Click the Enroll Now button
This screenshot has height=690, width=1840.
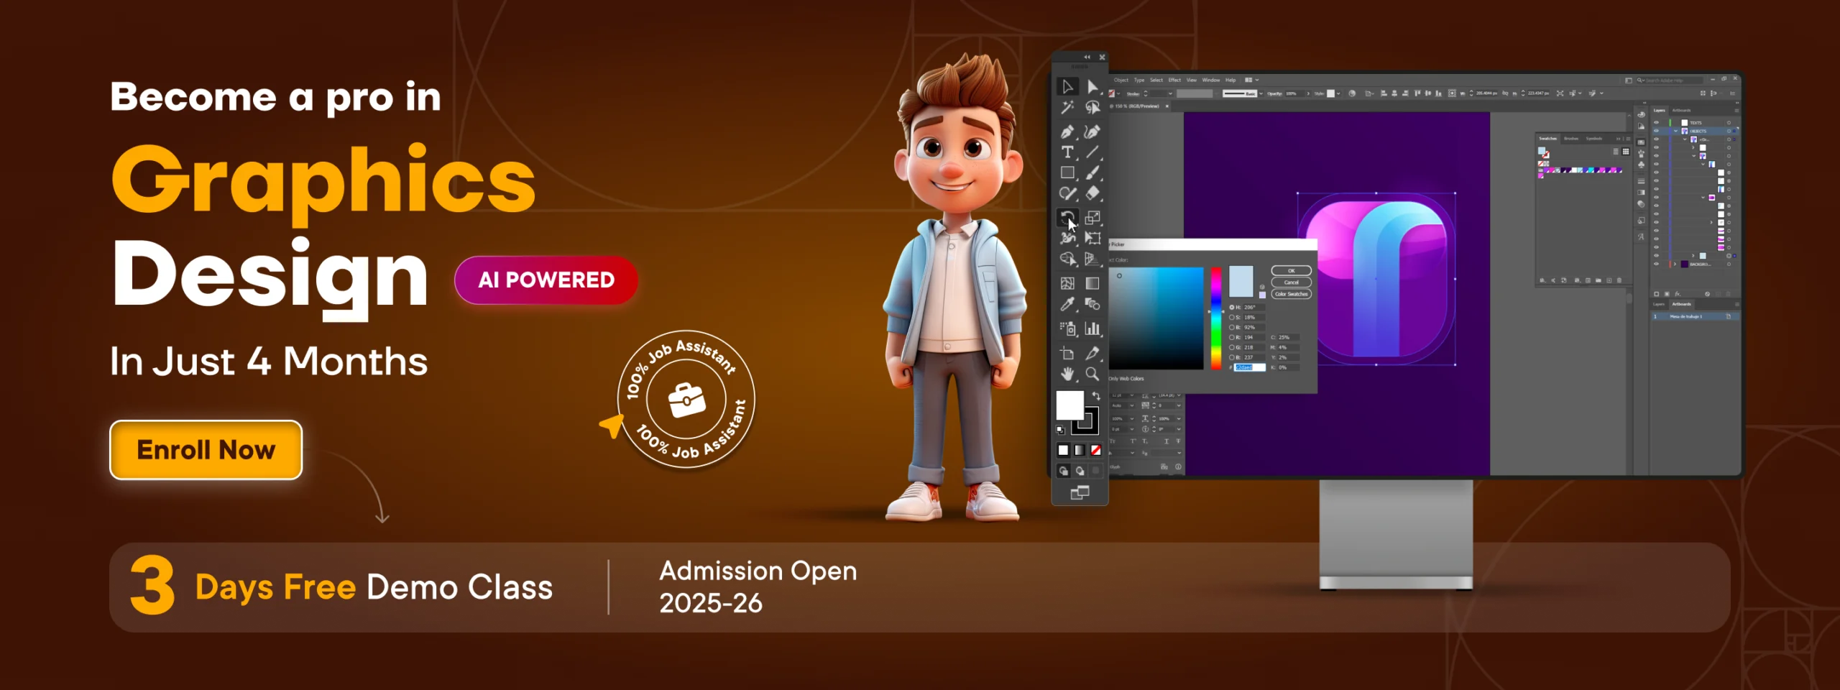click(x=206, y=450)
